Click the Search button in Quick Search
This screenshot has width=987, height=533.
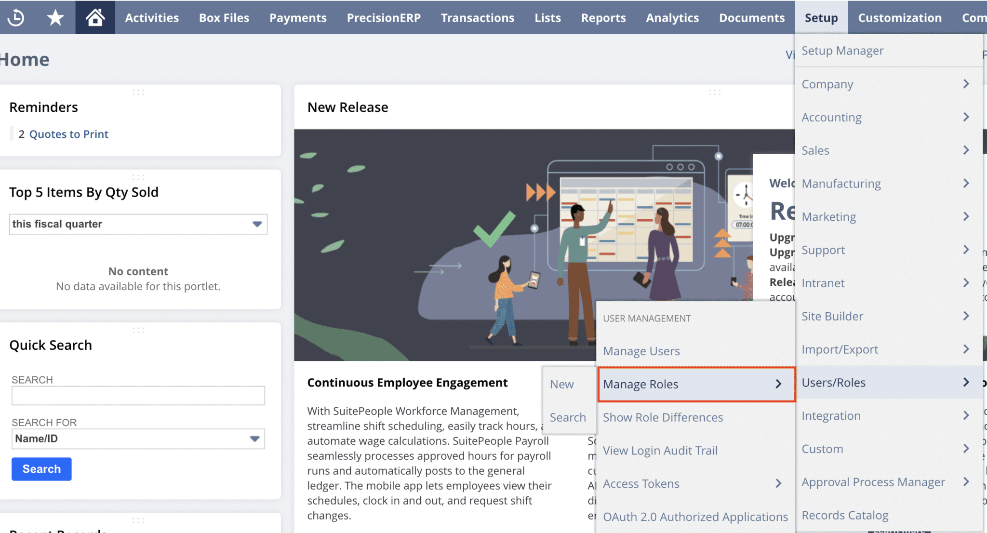(x=41, y=469)
